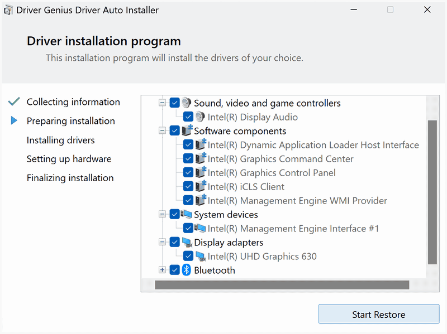Click the icon of Management Engine Interface #1
The height and width of the screenshot is (334, 447).
[200, 228]
